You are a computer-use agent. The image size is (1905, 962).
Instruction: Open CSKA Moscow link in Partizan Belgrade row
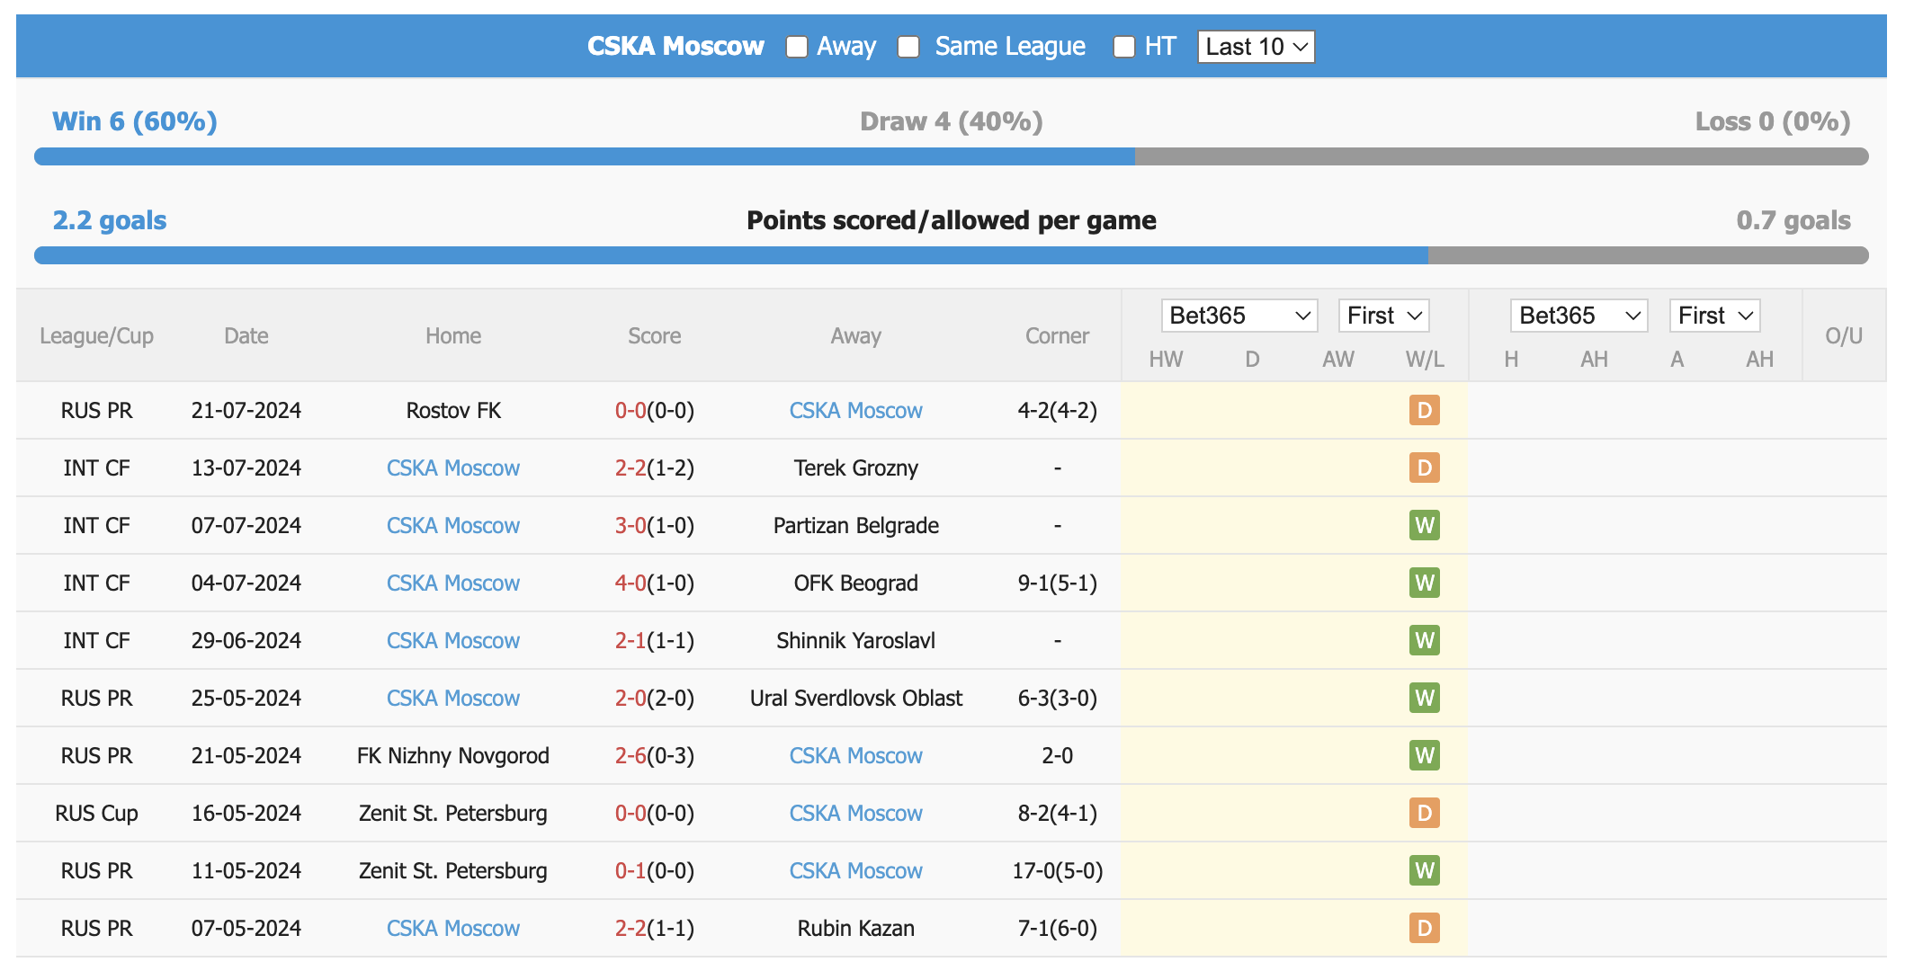(x=453, y=525)
